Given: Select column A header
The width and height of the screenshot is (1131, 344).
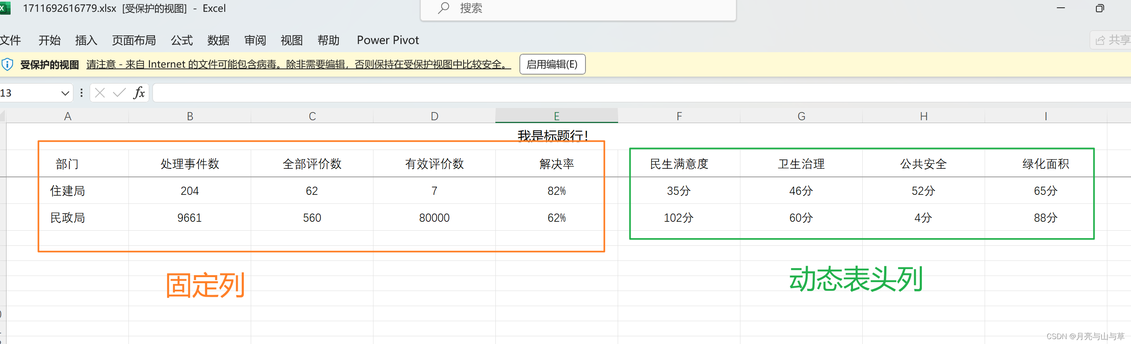Looking at the screenshot, I should pyautogui.click(x=68, y=116).
